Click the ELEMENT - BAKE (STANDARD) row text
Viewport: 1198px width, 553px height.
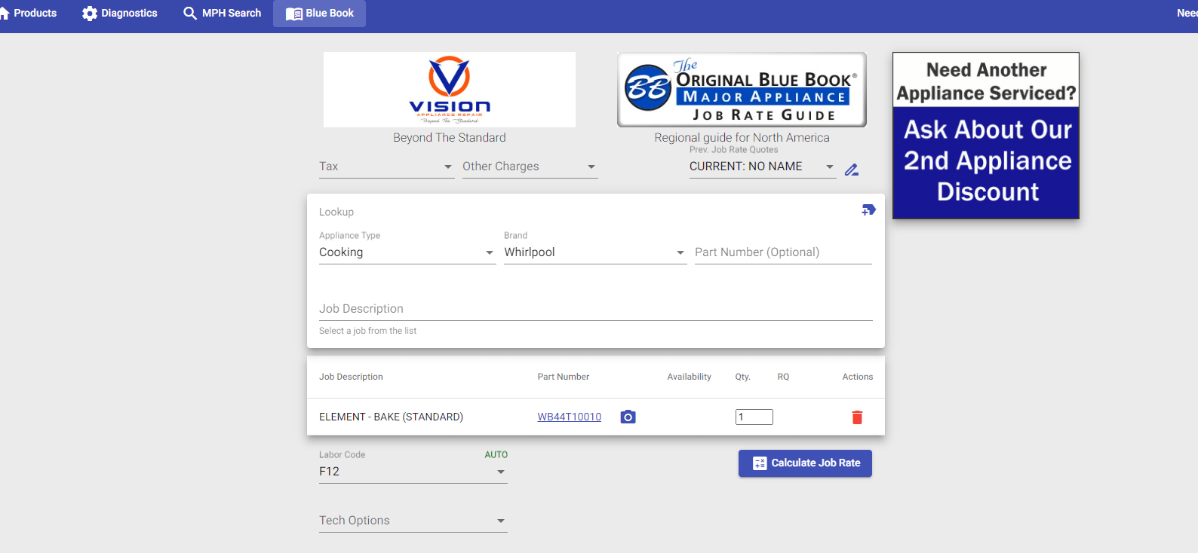point(391,417)
